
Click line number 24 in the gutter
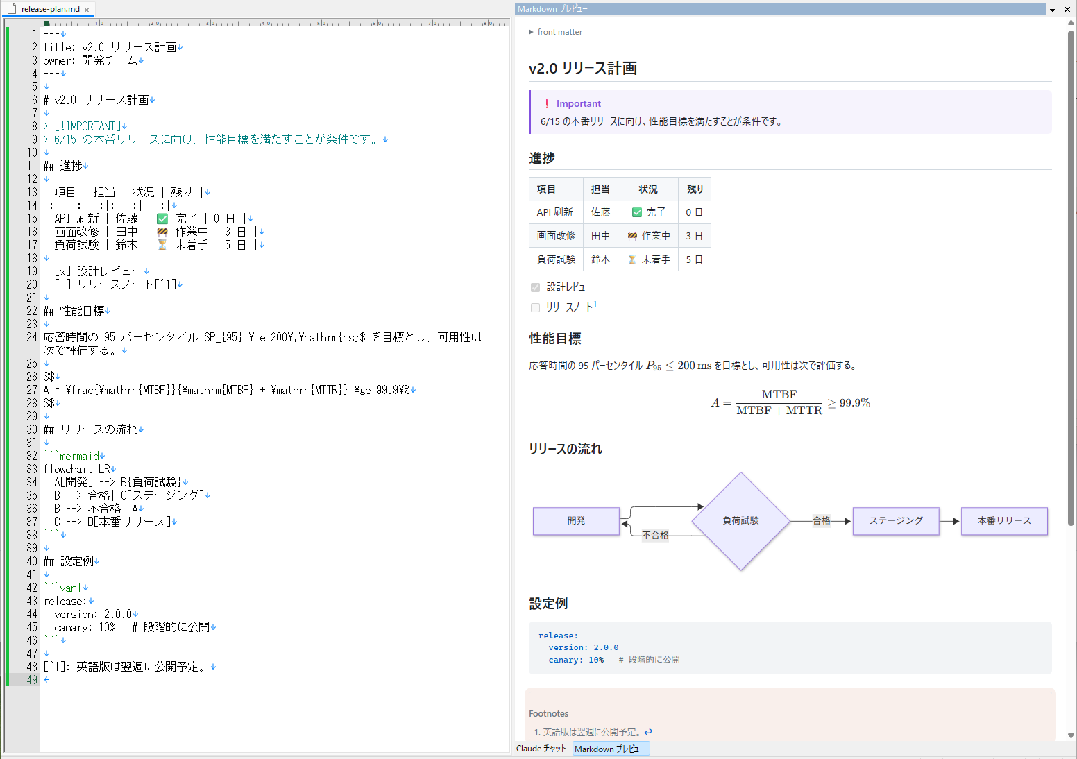click(32, 337)
